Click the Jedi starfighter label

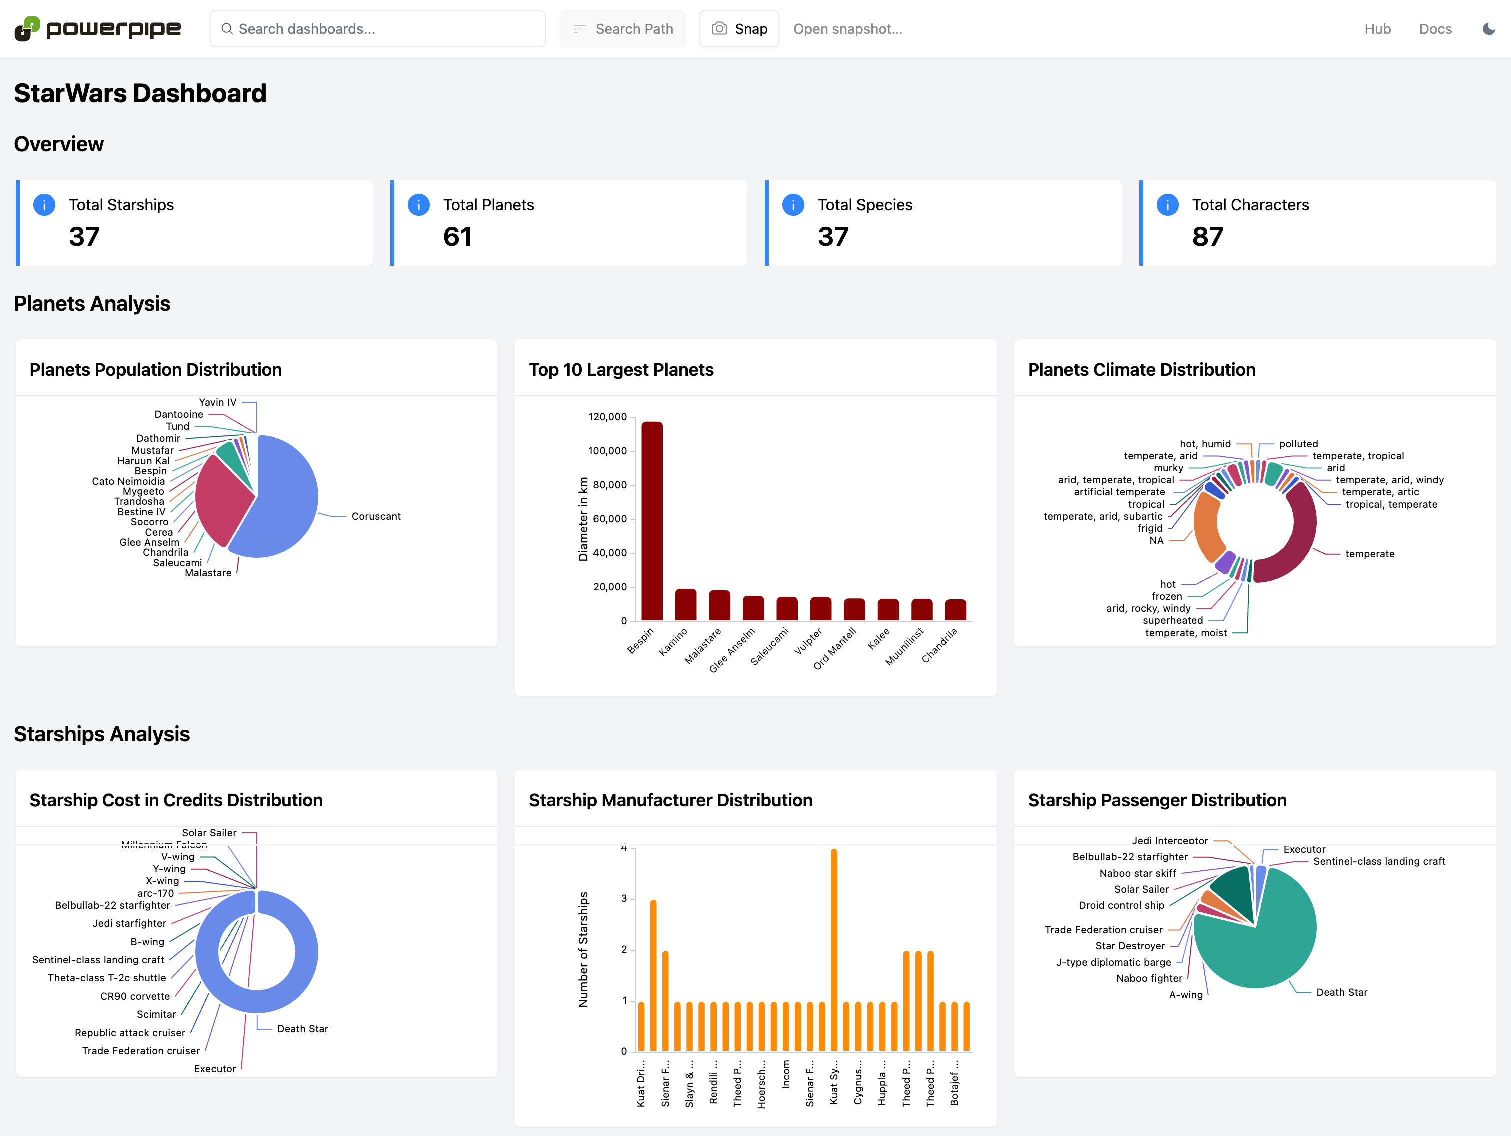point(130,924)
